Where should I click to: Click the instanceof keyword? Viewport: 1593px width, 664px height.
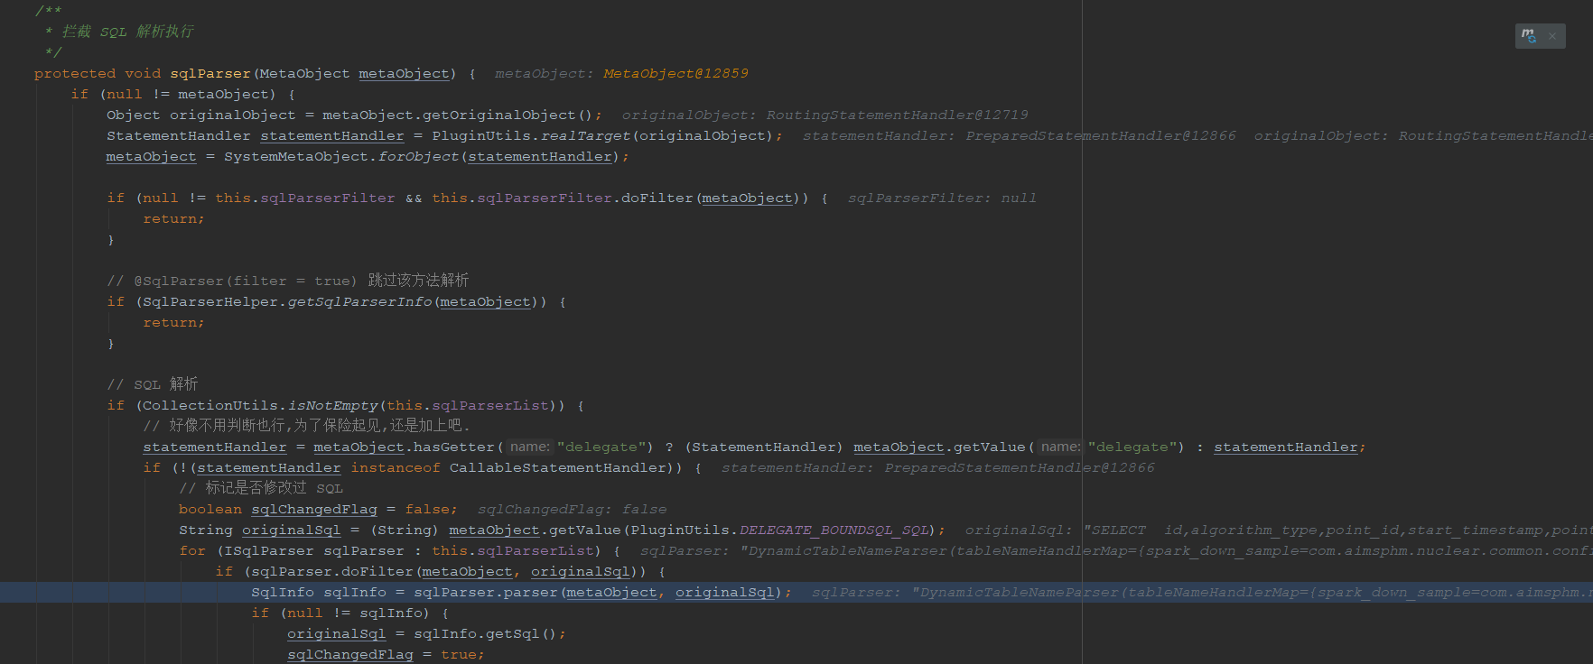(395, 468)
